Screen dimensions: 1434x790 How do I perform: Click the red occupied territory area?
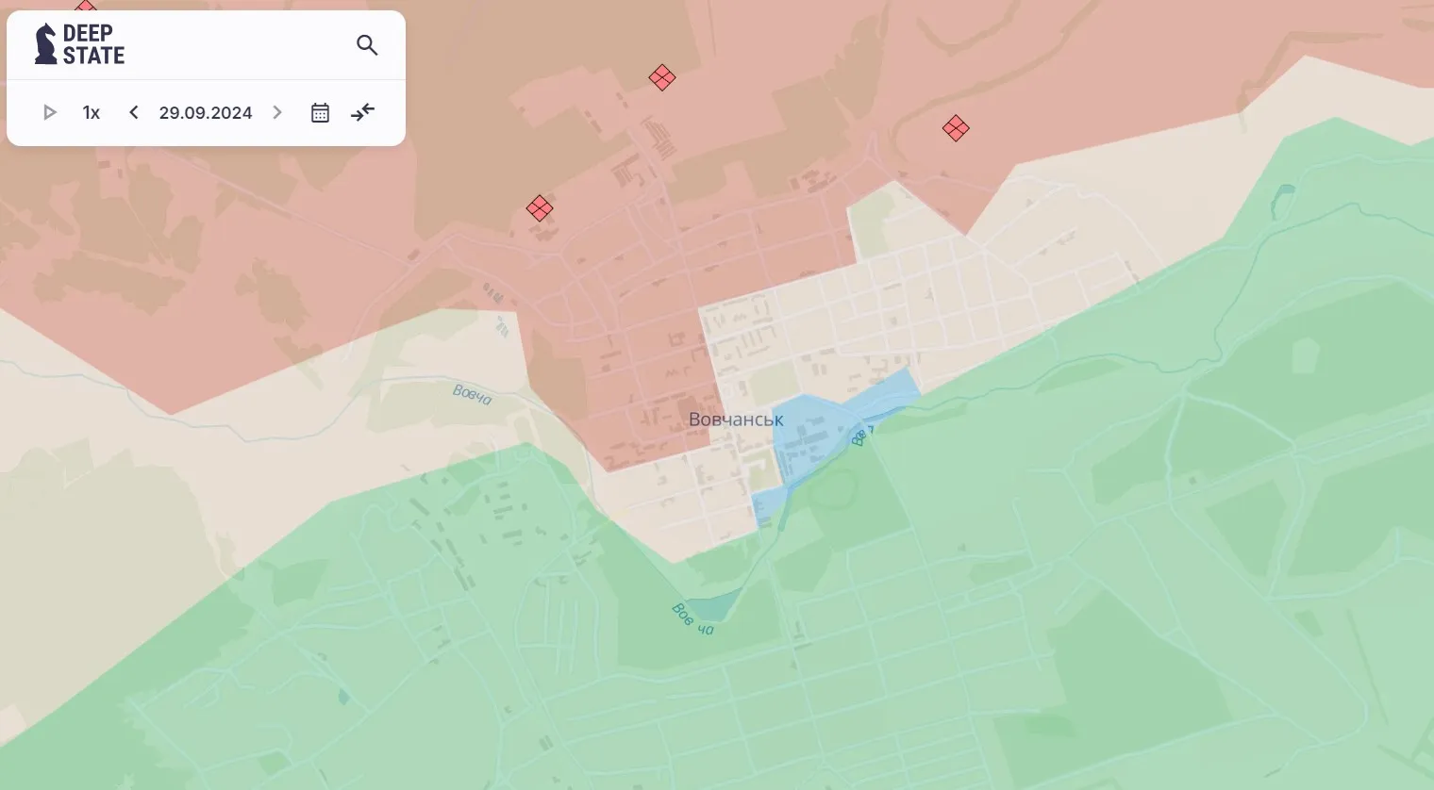[283, 236]
